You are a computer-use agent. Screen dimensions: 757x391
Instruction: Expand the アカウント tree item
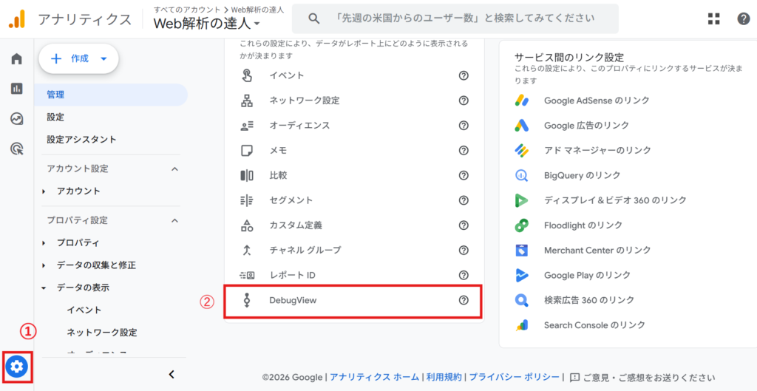(44, 191)
